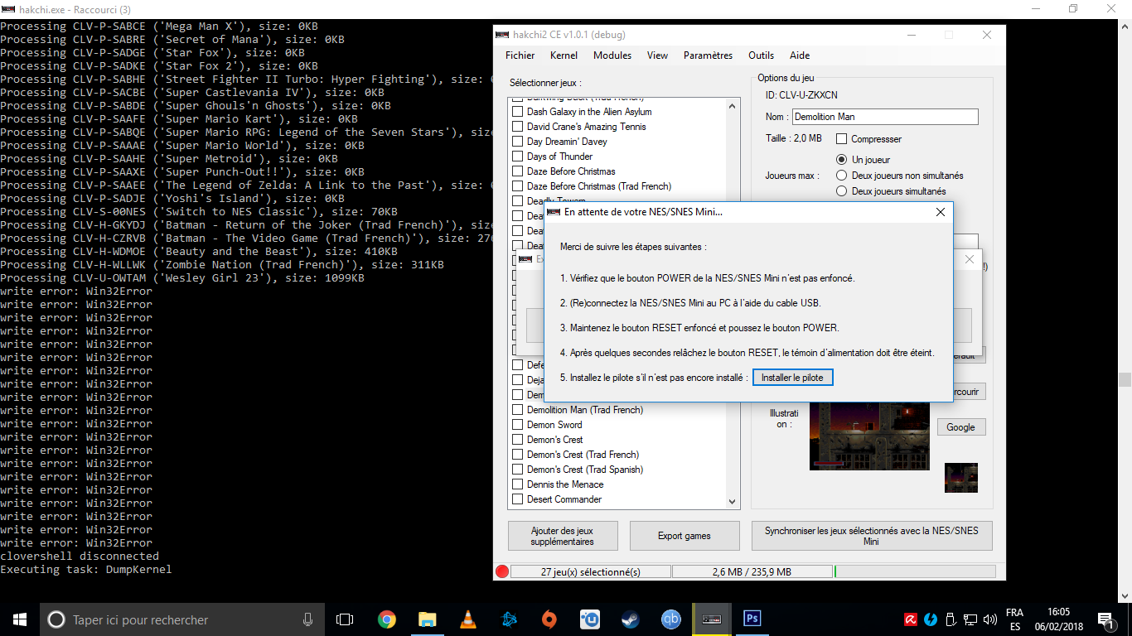
Task: Open the Modules menu
Action: [x=612, y=55]
